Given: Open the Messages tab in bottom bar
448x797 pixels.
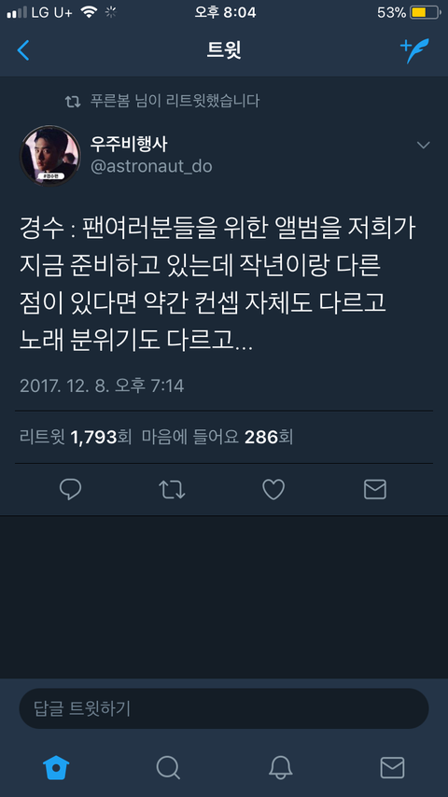Looking at the screenshot, I should coord(392,767).
